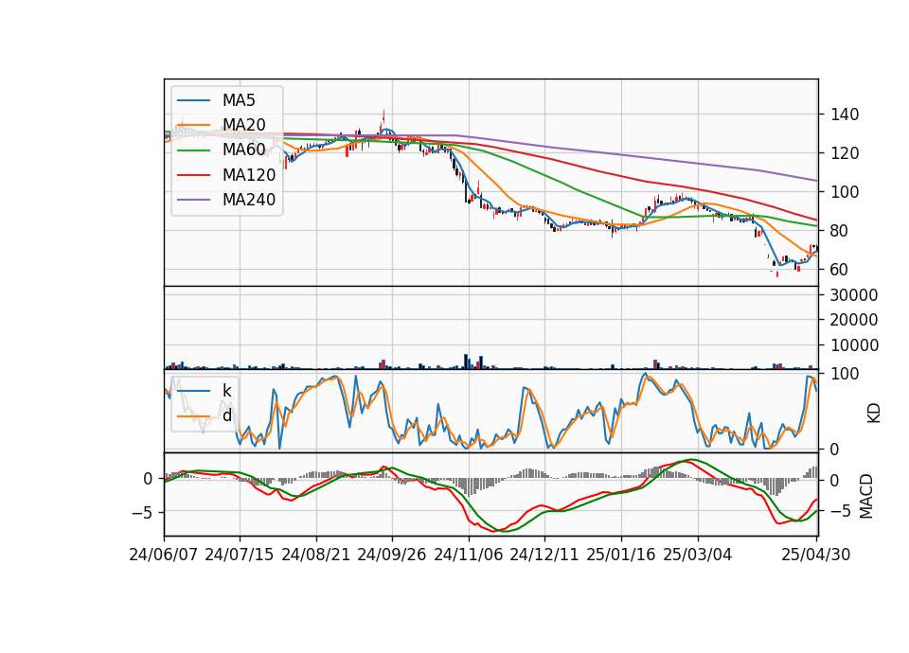Click the MACD axis title

[866, 496]
